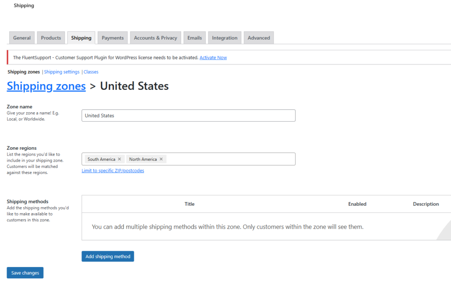Click the Enabled column header
The height and width of the screenshot is (282, 451).
[x=357, y=204]
